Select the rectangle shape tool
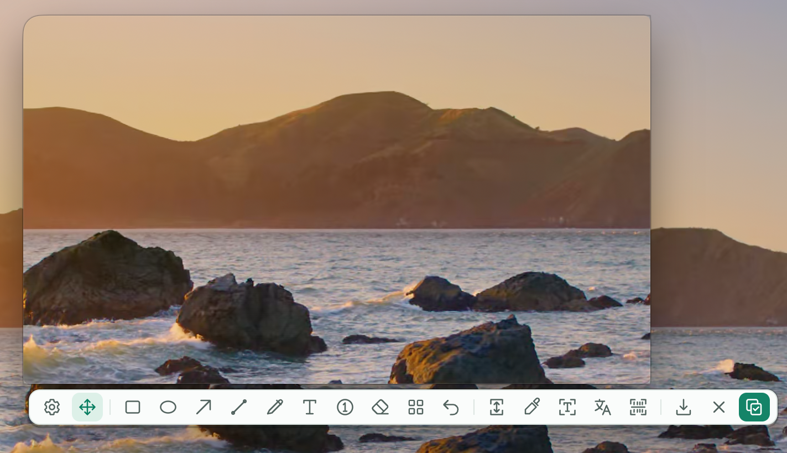The height and width of the screenshot is (453, 787). click(133, 408)
